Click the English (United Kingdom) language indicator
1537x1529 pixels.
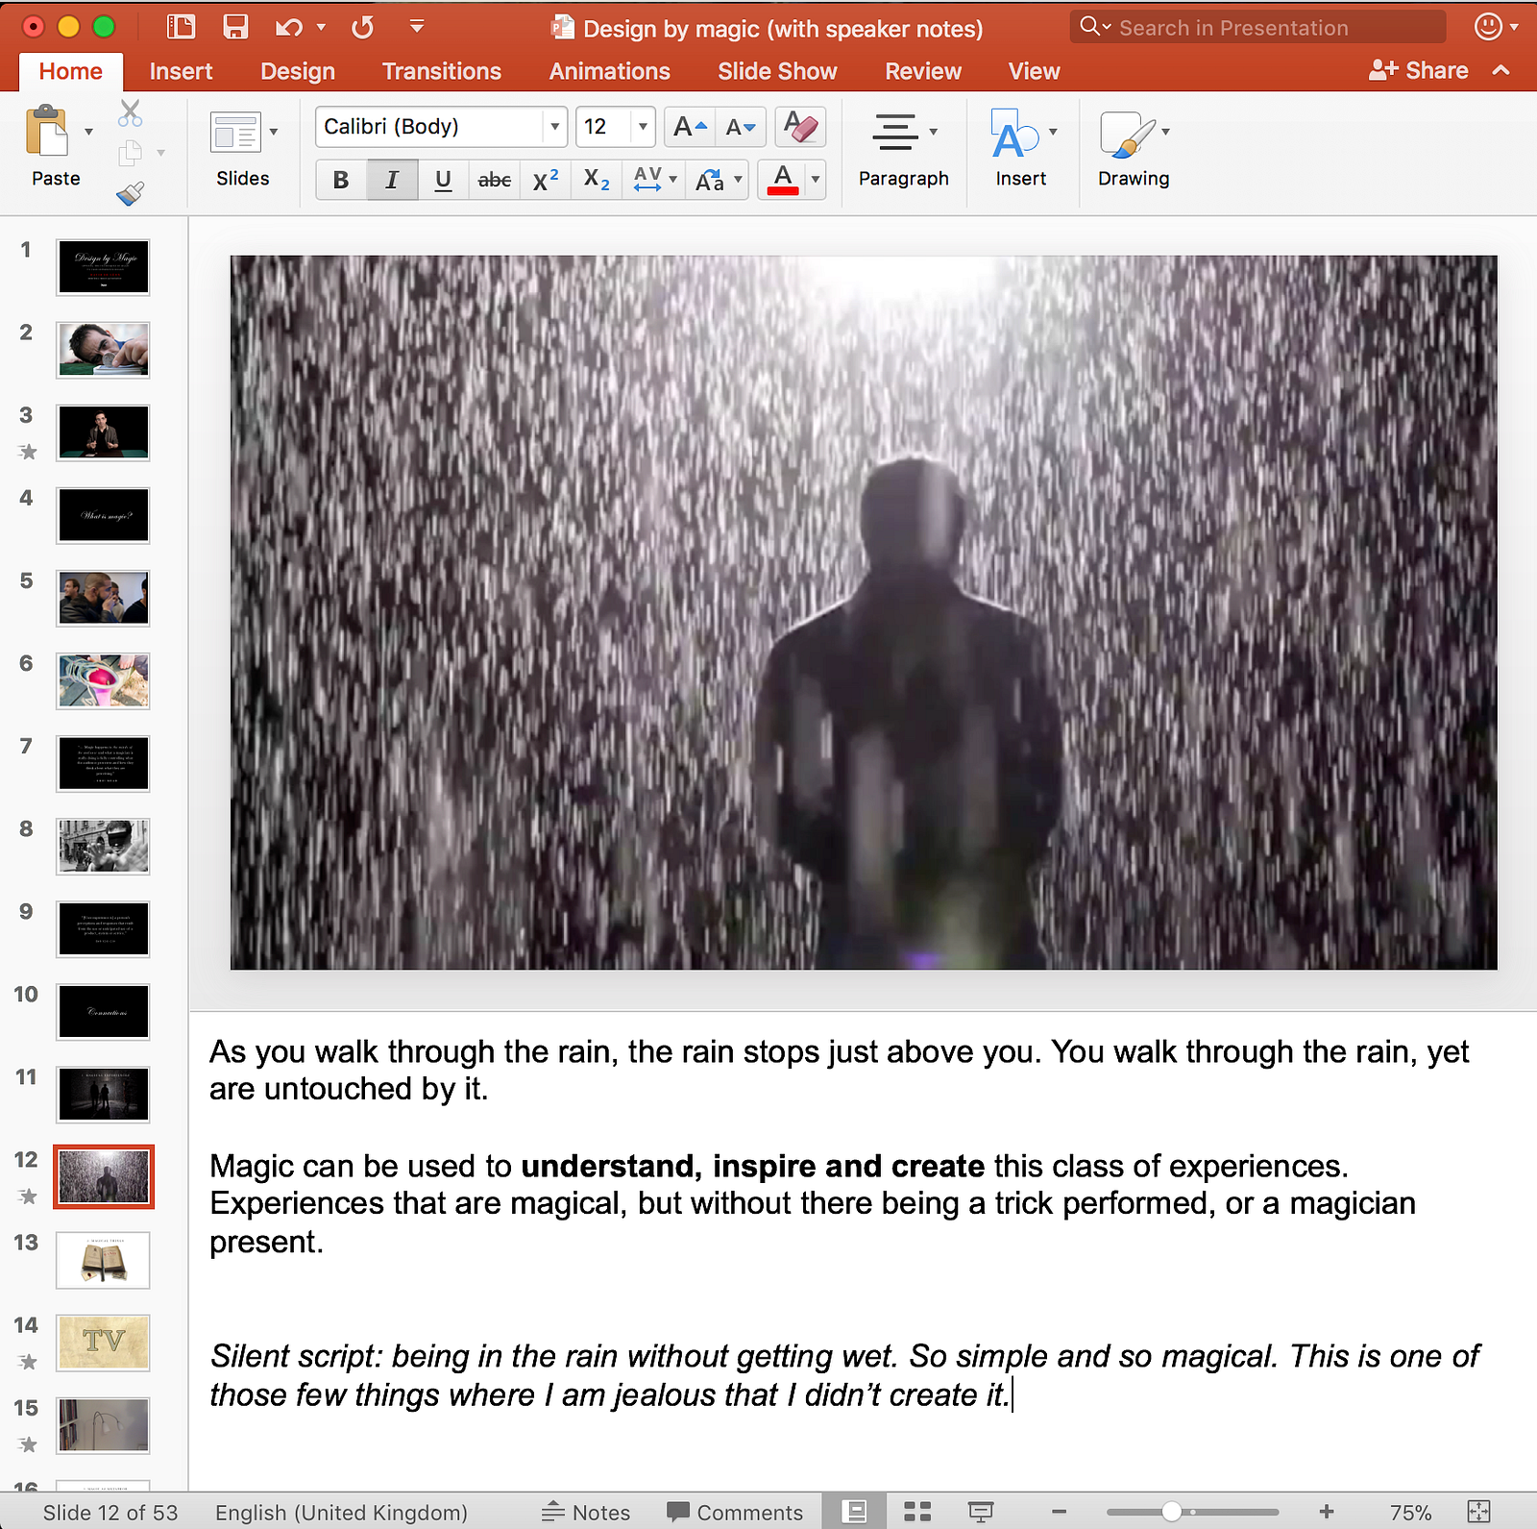point(341,1513)
